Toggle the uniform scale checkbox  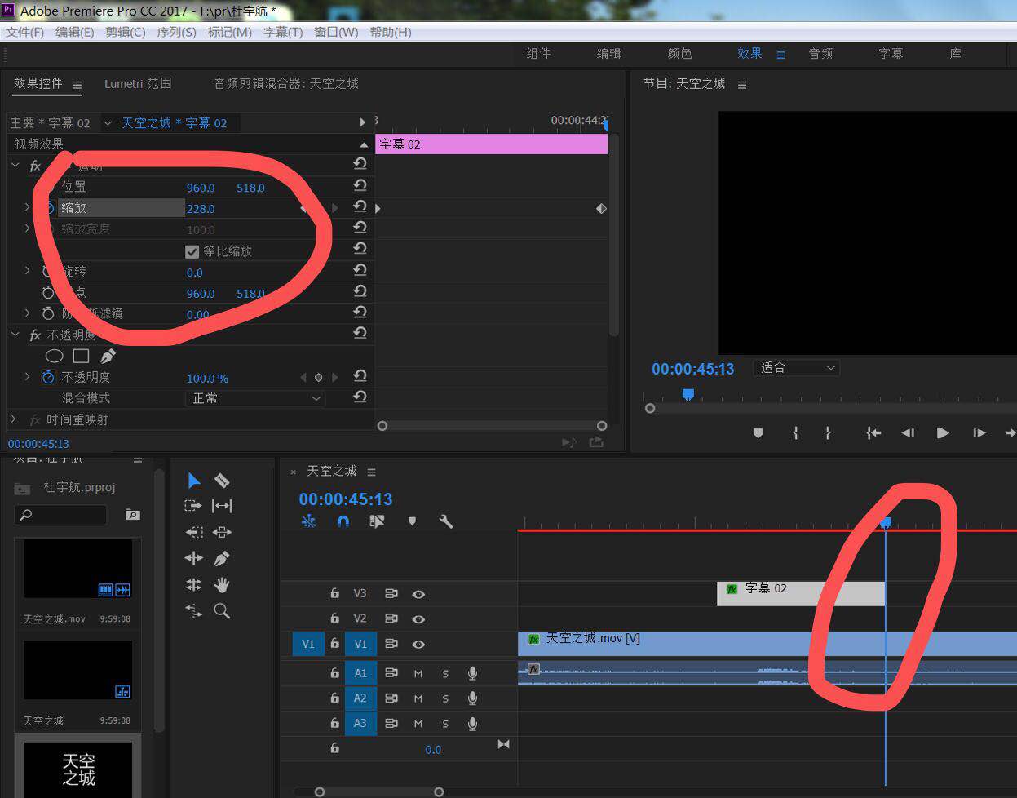pos(192,251)
